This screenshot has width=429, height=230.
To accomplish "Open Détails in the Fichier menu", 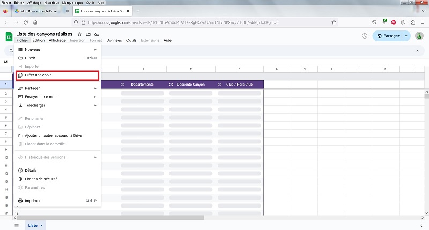I will pyautogui.click(x=57, y=170).
